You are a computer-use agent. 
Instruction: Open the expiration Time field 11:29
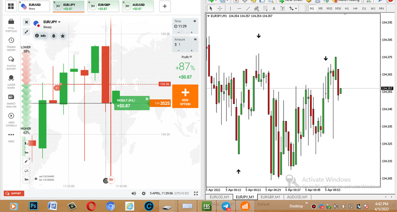tap(185, 26)
